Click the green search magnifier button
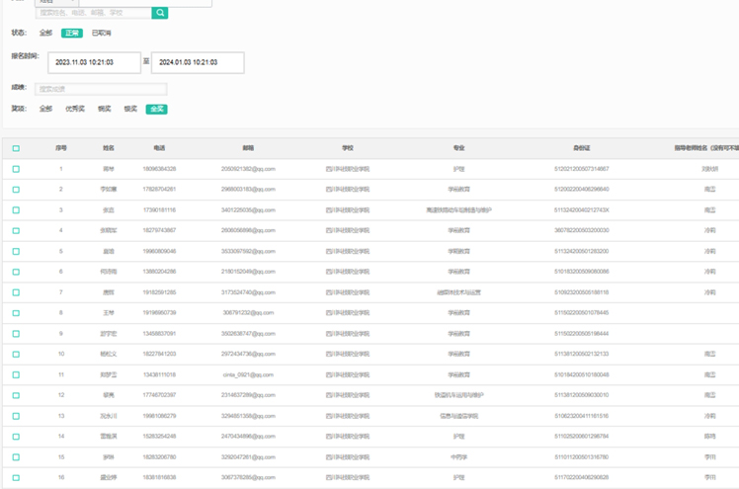 coord(160,13)
